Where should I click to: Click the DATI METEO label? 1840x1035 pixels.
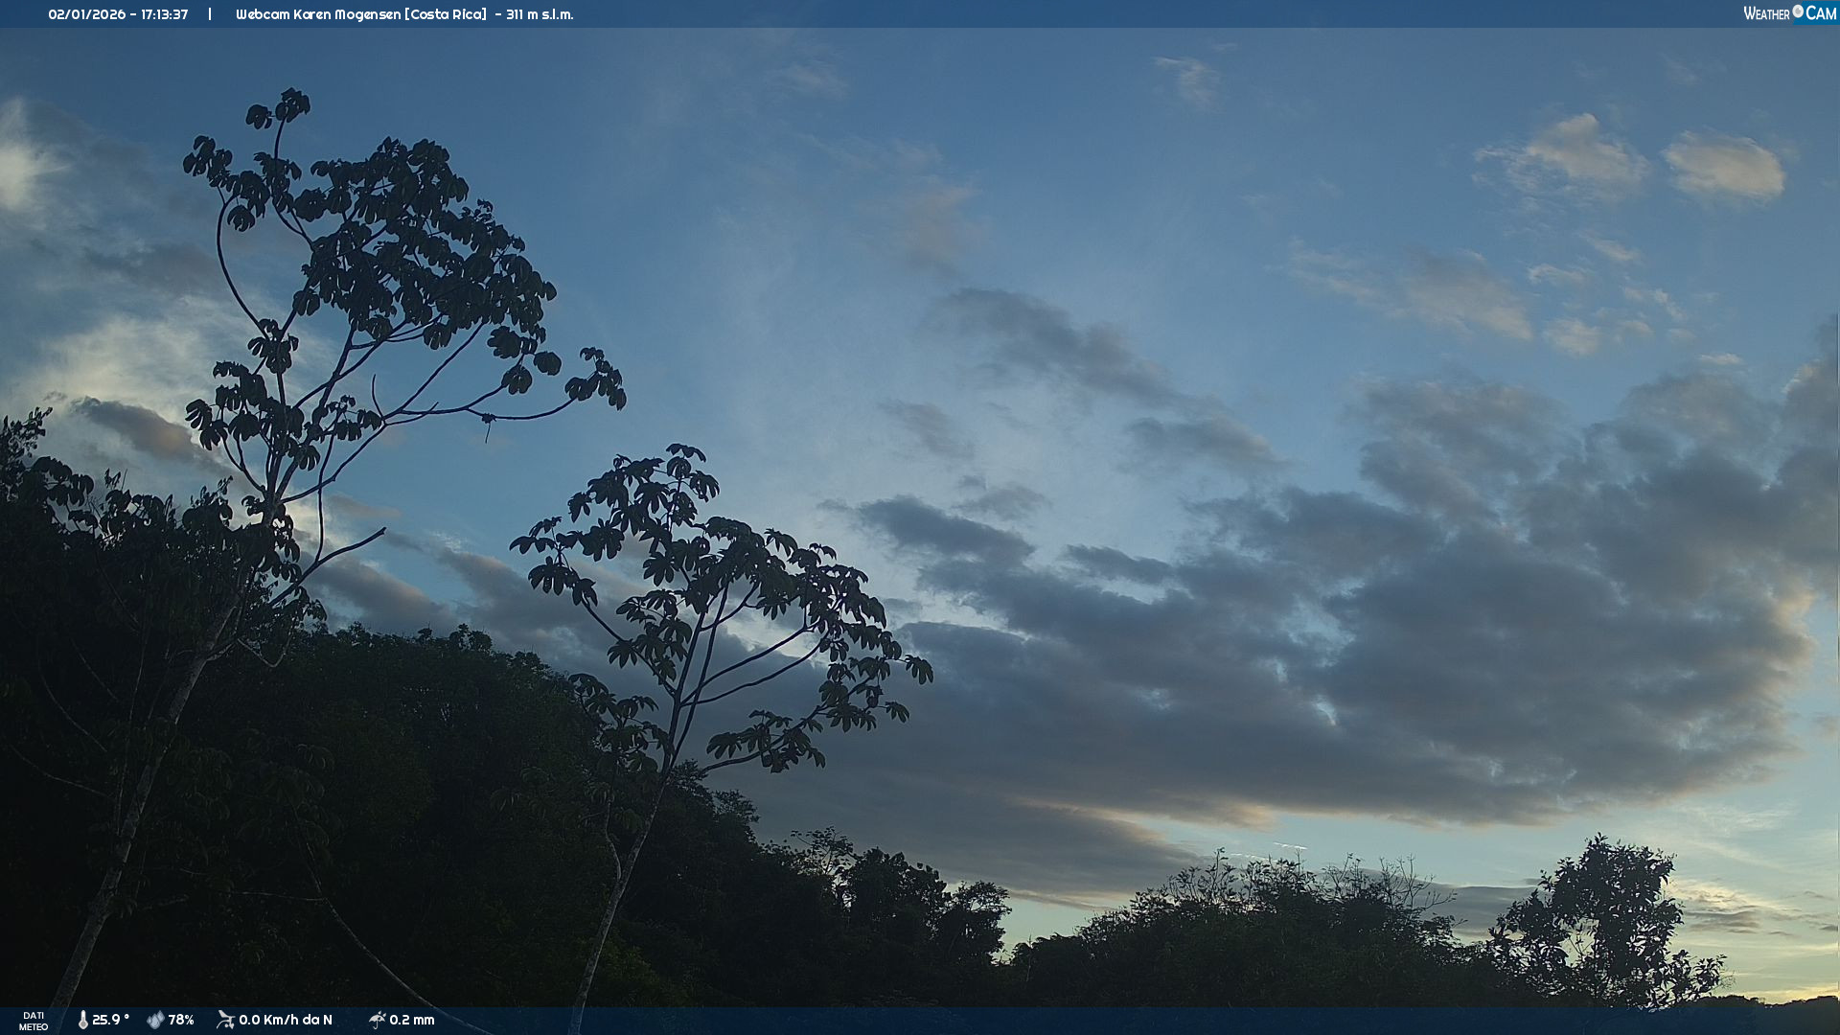34,1021
